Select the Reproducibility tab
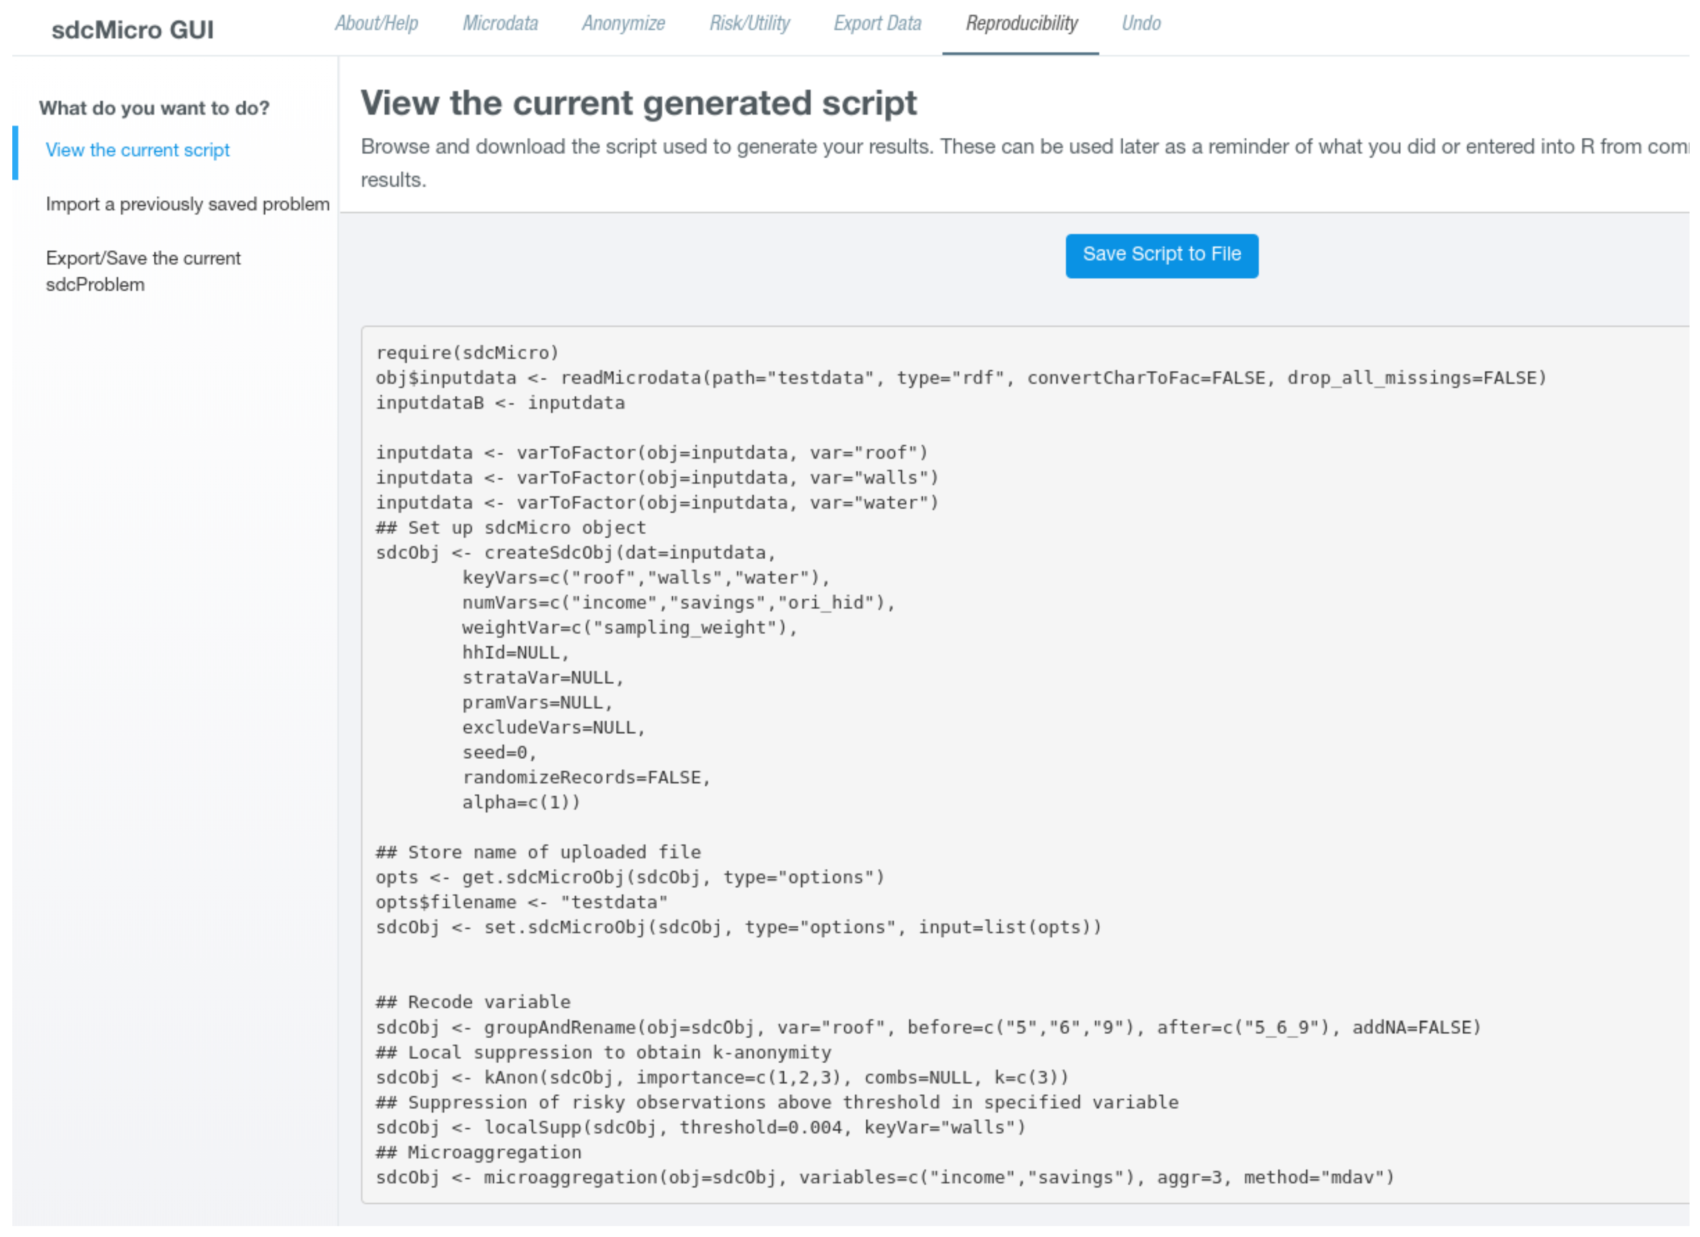This screenshot has width=1700, height=1237. 1021,23
